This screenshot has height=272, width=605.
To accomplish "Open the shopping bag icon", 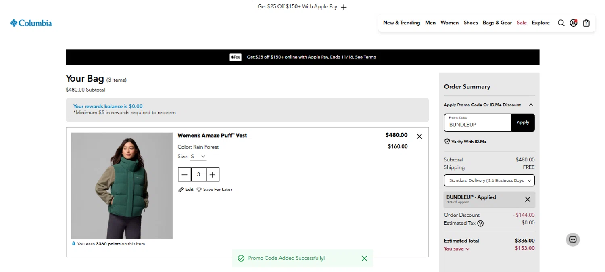I will [x=586, y=23].
